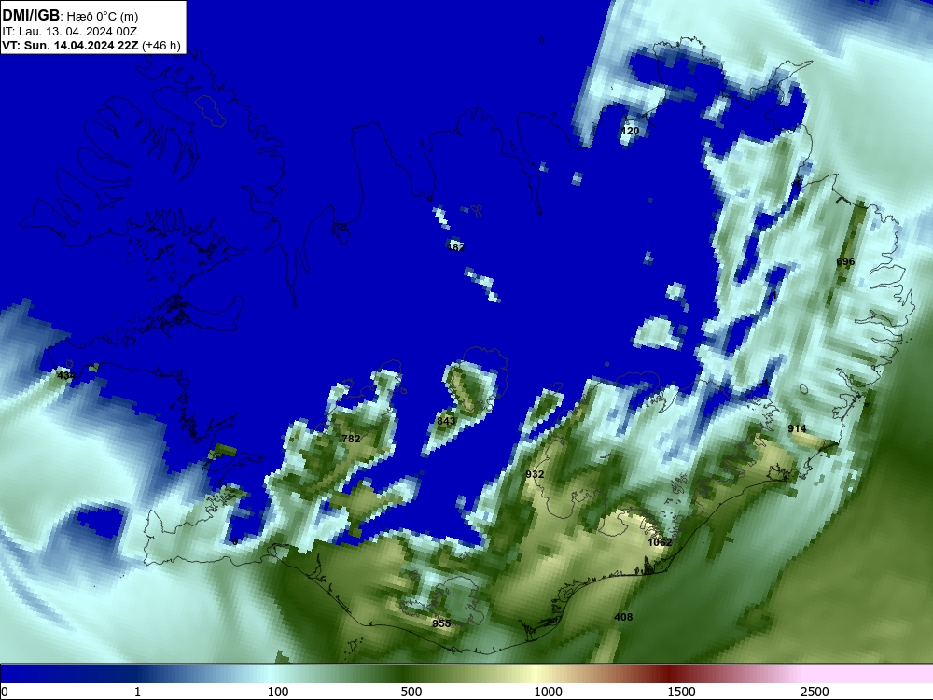Click the 782 height value
Image resolution: width=933 pixels, height=700 pixels.
pos(352,439)
